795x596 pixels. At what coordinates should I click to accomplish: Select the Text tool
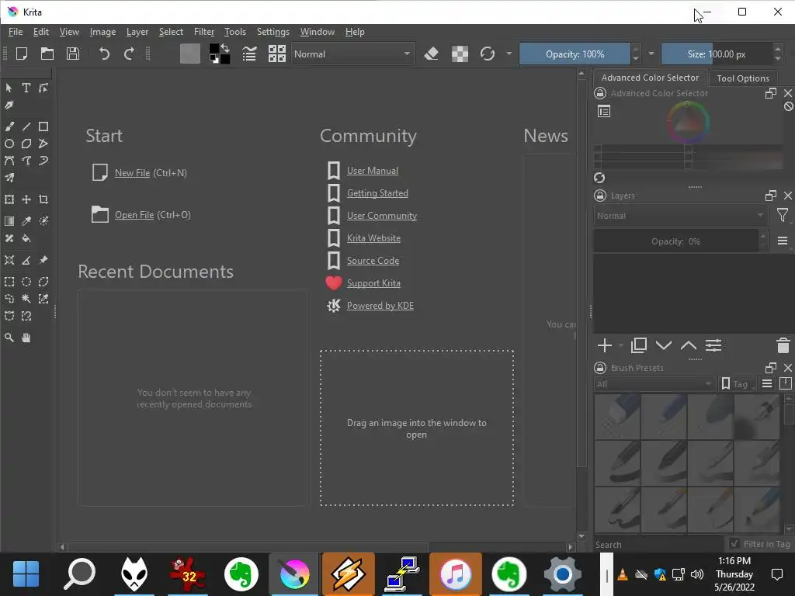[26, 88]
